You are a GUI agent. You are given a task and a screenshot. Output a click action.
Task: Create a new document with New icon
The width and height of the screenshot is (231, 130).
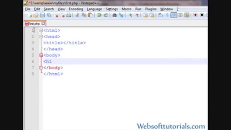pyautogui.click(x=30, y=15)
